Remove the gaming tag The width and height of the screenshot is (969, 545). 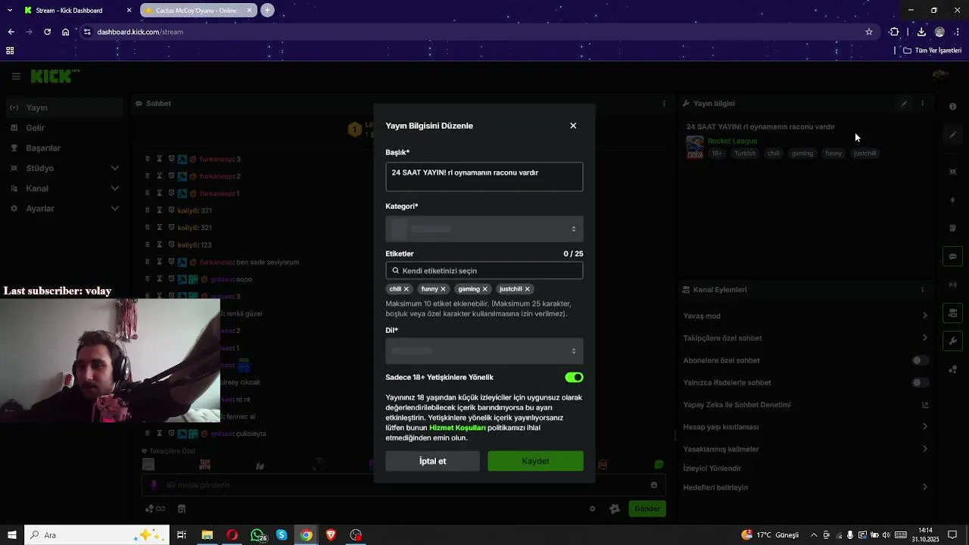485,289
